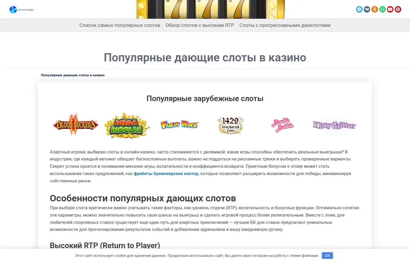
Task: Open the Odnoklassniki social icon
Action: [x=375, y=9]
